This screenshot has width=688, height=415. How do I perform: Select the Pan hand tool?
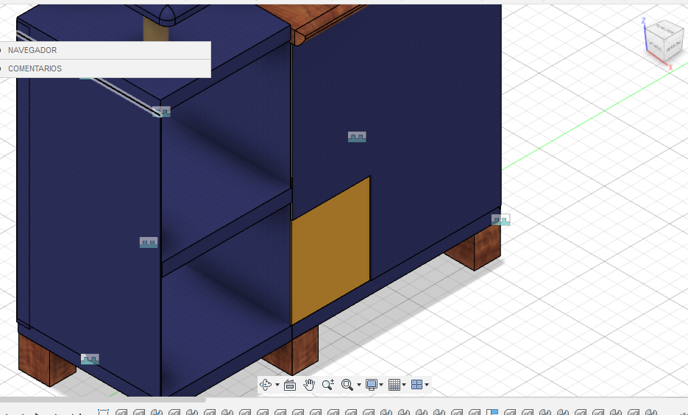309,385
